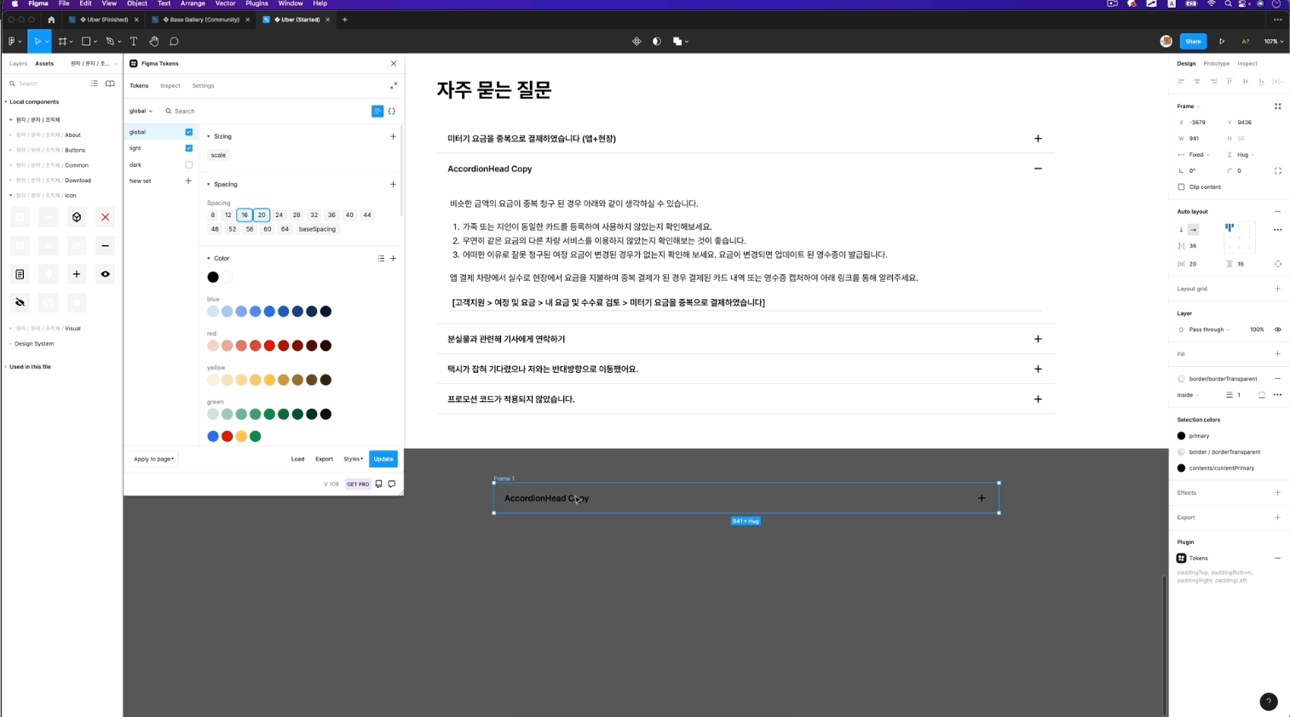1290x717 pixels.
Task: Open the team library book icon
Action: pyautogui.click(x=110, y=83)
